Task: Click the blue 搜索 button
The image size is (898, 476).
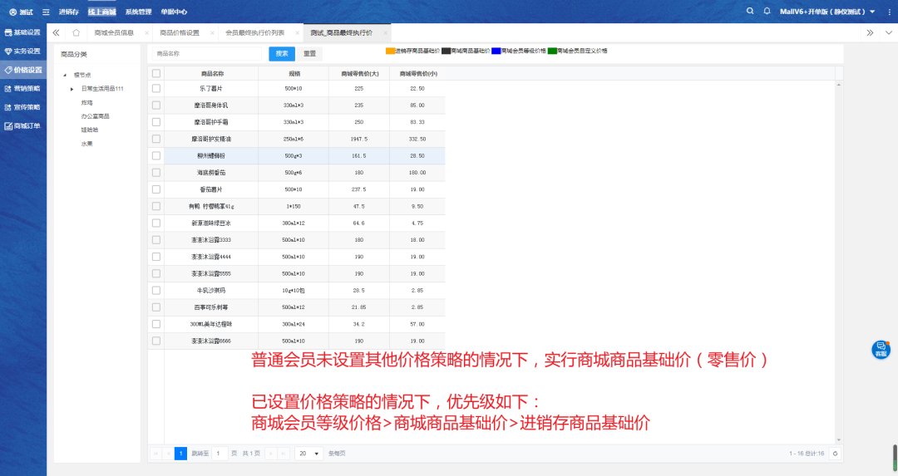Action: (282, 53)
